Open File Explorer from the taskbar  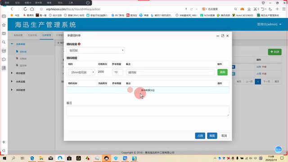[41, 158]
